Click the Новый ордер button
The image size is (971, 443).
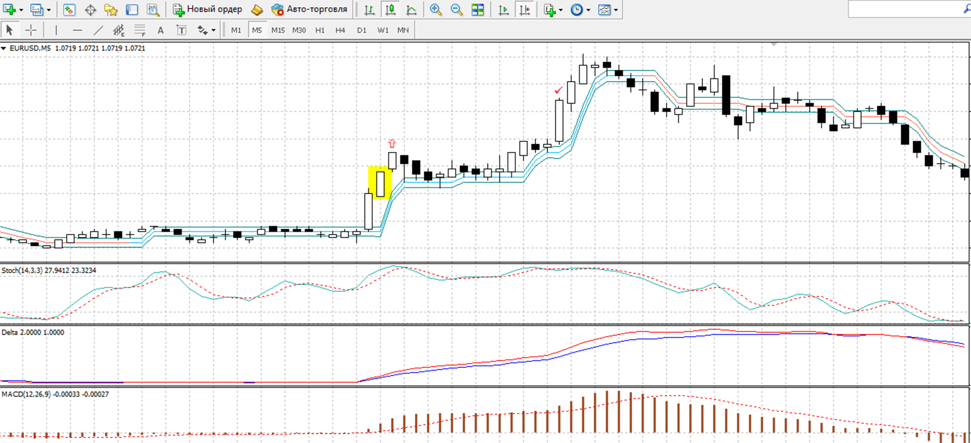click(x=207, y=10)
